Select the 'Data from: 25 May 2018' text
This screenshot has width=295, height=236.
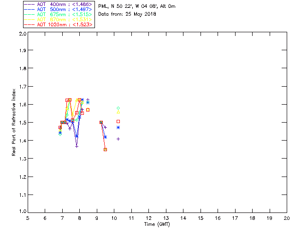coord(127,14)
